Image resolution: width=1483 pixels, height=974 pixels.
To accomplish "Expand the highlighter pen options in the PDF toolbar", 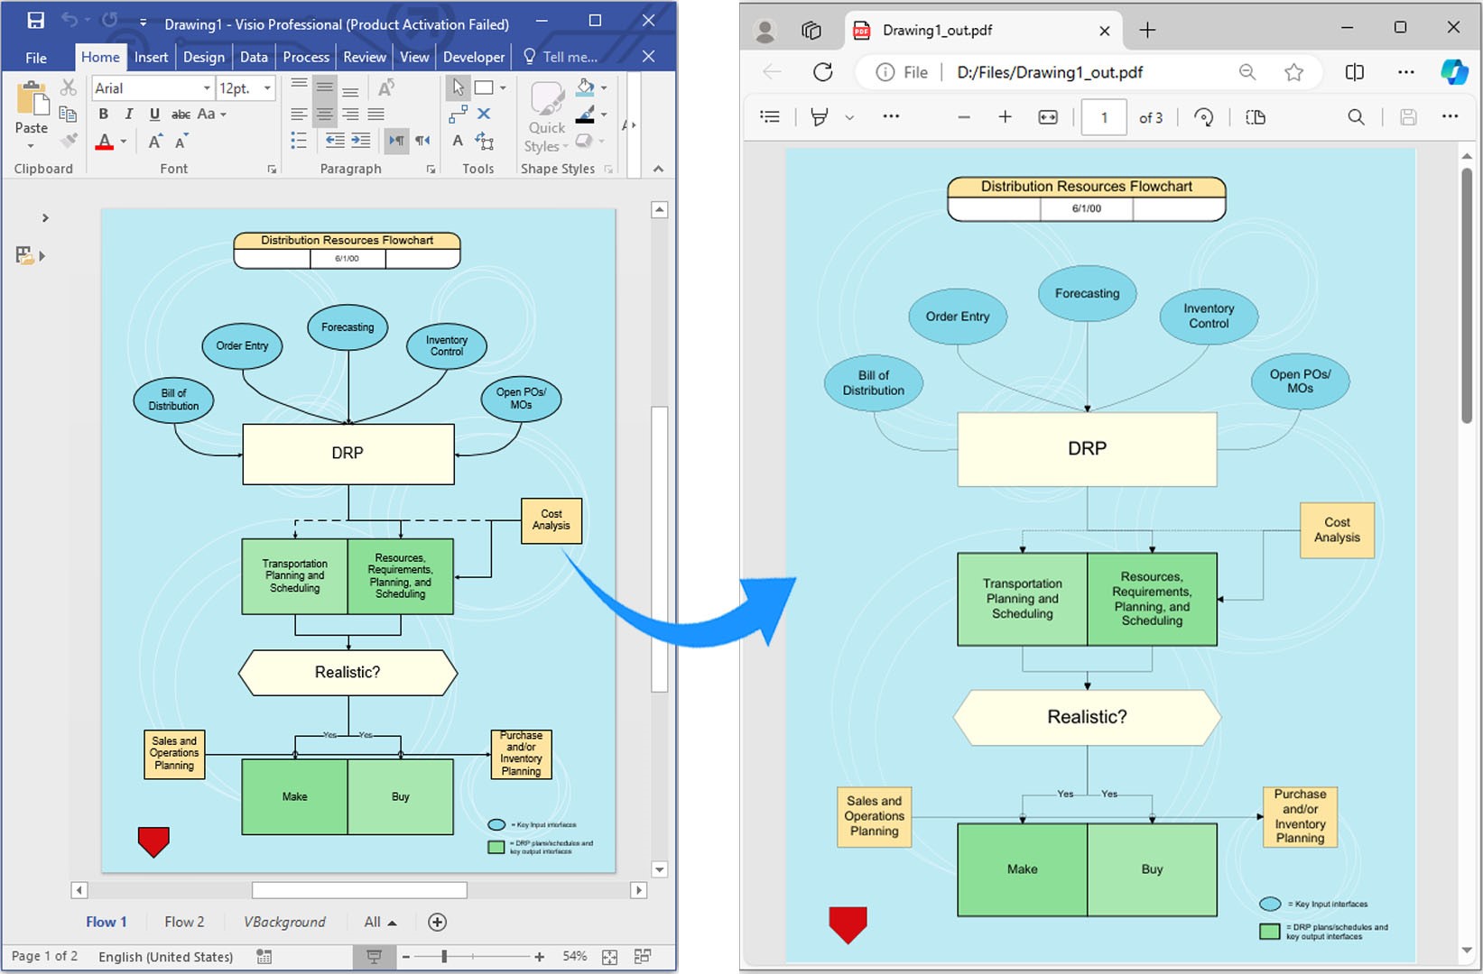I will (849, 116).
